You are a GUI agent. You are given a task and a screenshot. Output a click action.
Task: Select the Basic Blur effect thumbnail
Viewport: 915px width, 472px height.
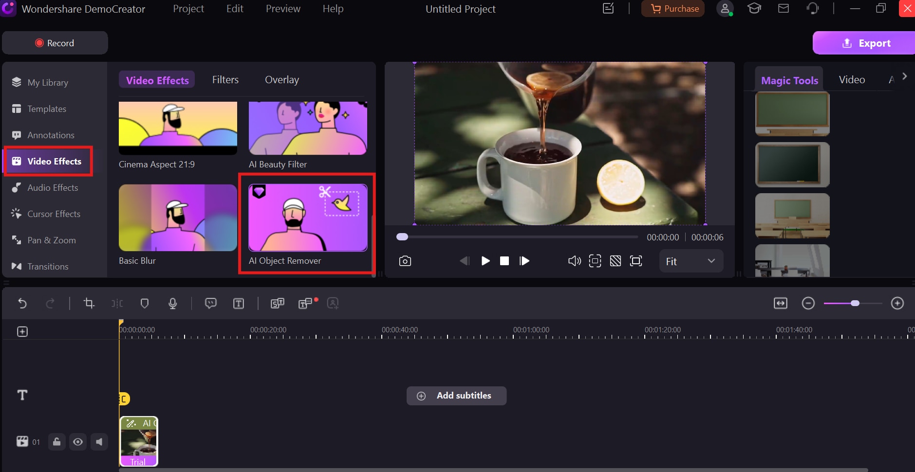(178, 218)
